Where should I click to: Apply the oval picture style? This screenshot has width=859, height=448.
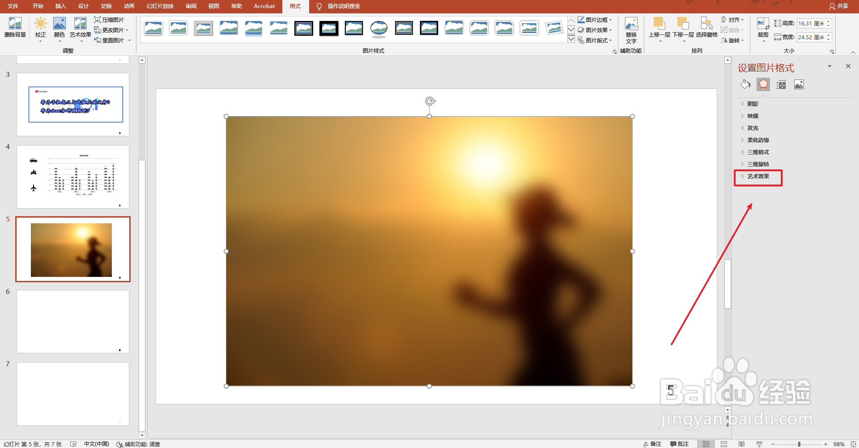[x=379, y=29]
